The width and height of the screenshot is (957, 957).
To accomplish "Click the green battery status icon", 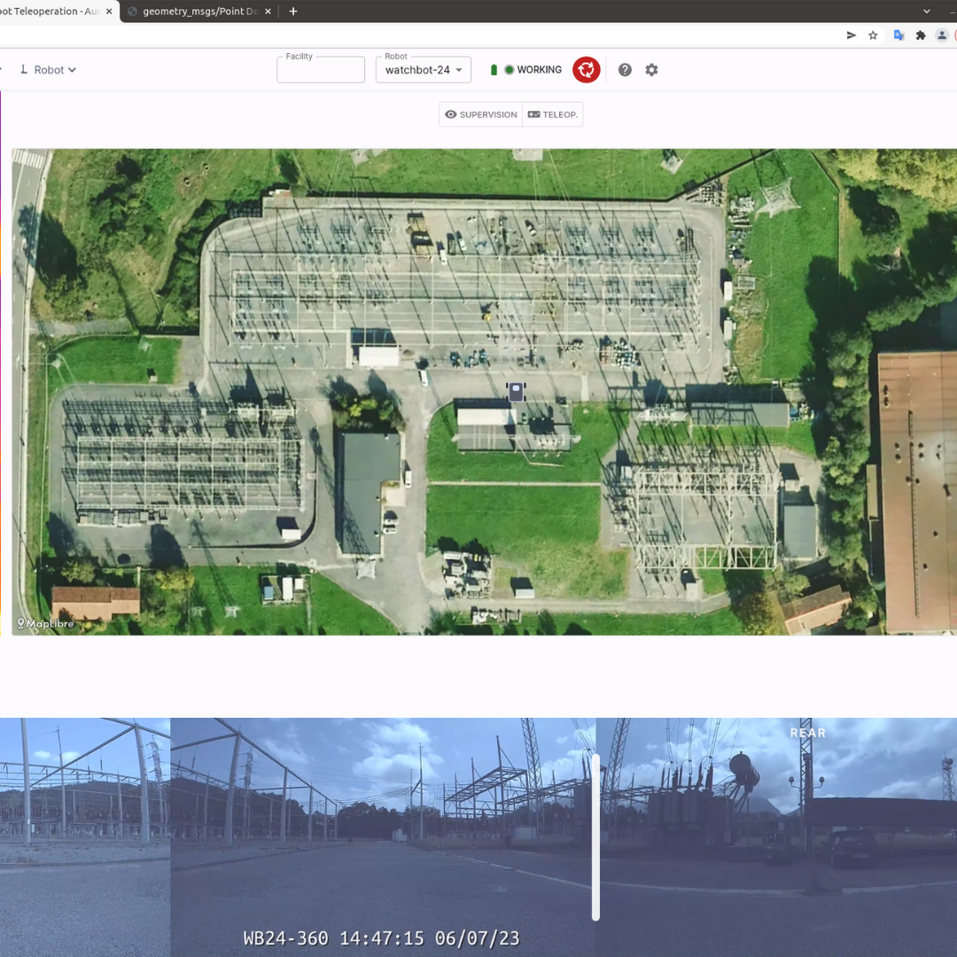I will [494, 70].
